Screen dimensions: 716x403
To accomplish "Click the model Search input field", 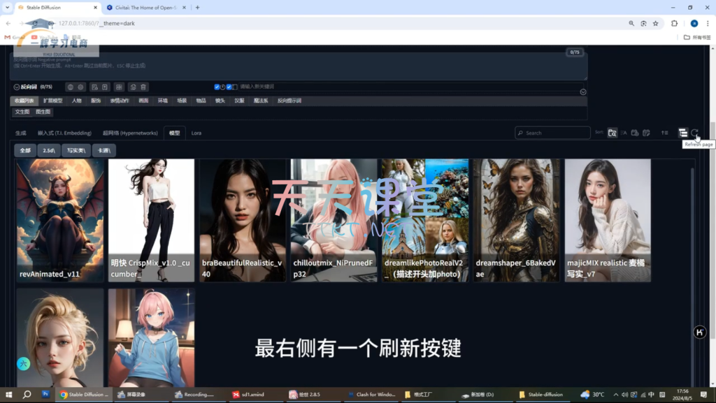I will click(556, 133).
